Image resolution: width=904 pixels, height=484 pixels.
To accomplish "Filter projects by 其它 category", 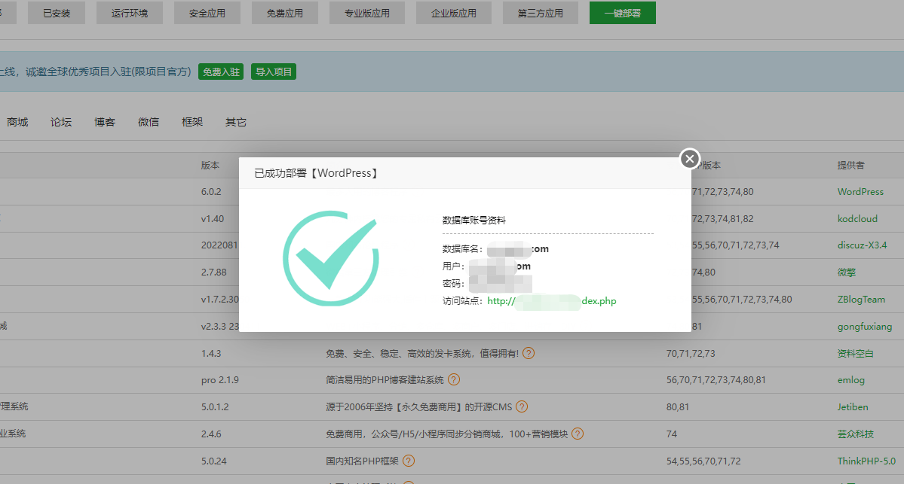I will coord(236,122).
